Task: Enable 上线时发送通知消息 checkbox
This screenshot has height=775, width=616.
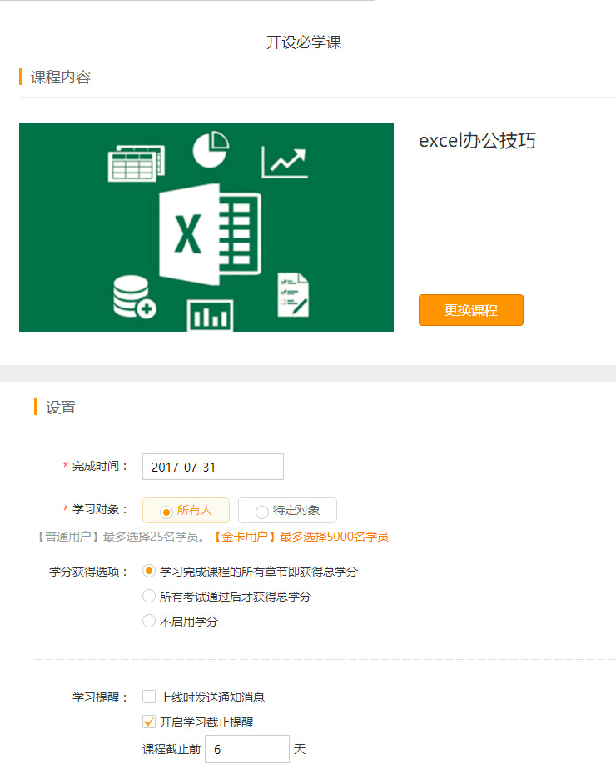Action: coord(148,697)
